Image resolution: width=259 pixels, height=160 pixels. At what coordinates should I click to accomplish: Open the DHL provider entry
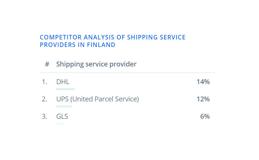[63, 82]
